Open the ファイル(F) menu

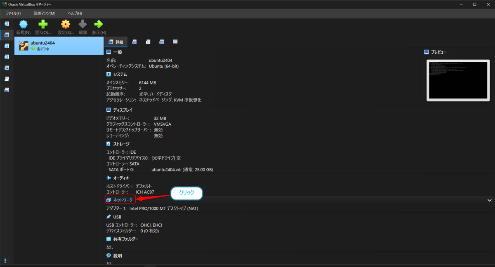click(13, 14)
